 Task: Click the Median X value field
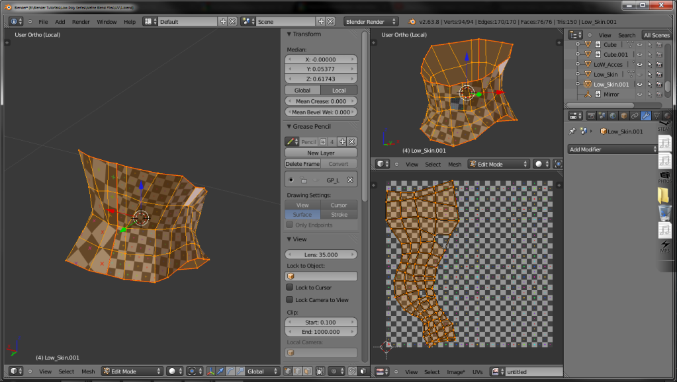321,59
